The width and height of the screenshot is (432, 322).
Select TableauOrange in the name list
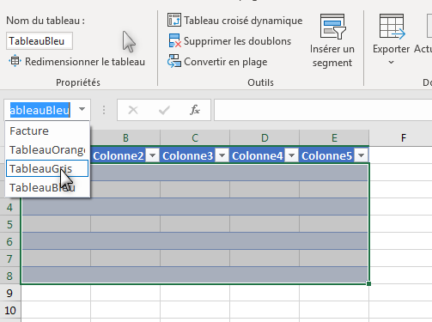coord(47,150)
